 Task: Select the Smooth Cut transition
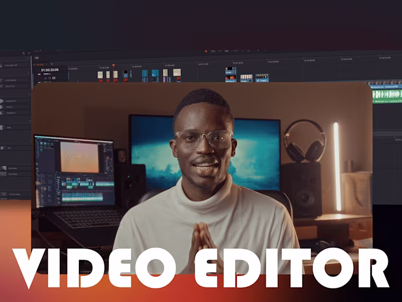coord(15,86)
